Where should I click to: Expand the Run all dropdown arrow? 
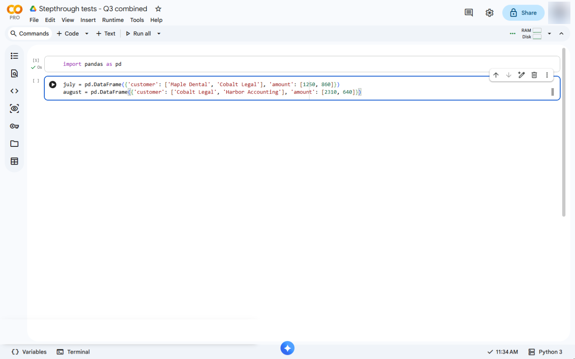pos(159,34)
